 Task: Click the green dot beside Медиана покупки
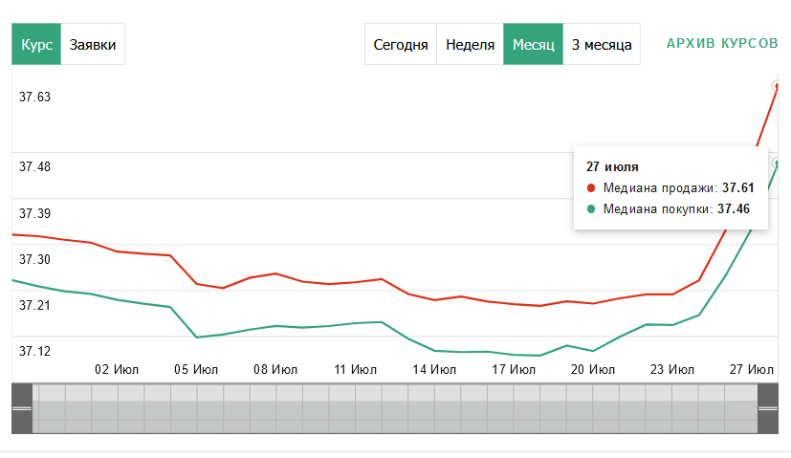(591, 208)
